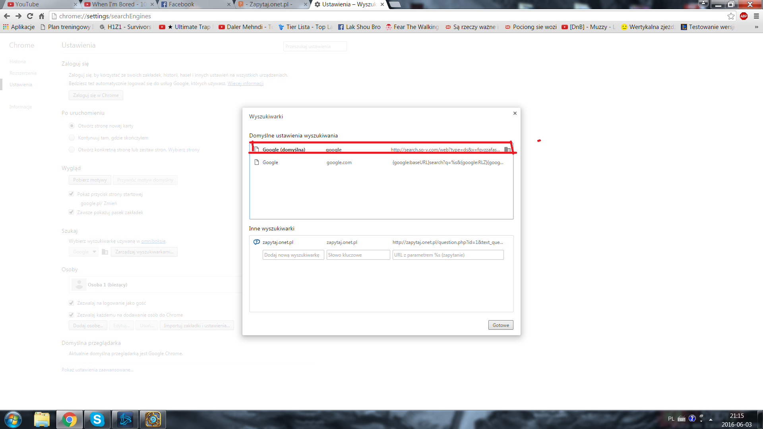Screen dimensions: 763x429
Task: Launch Skype from the taskbar
Action: (97, 419)
